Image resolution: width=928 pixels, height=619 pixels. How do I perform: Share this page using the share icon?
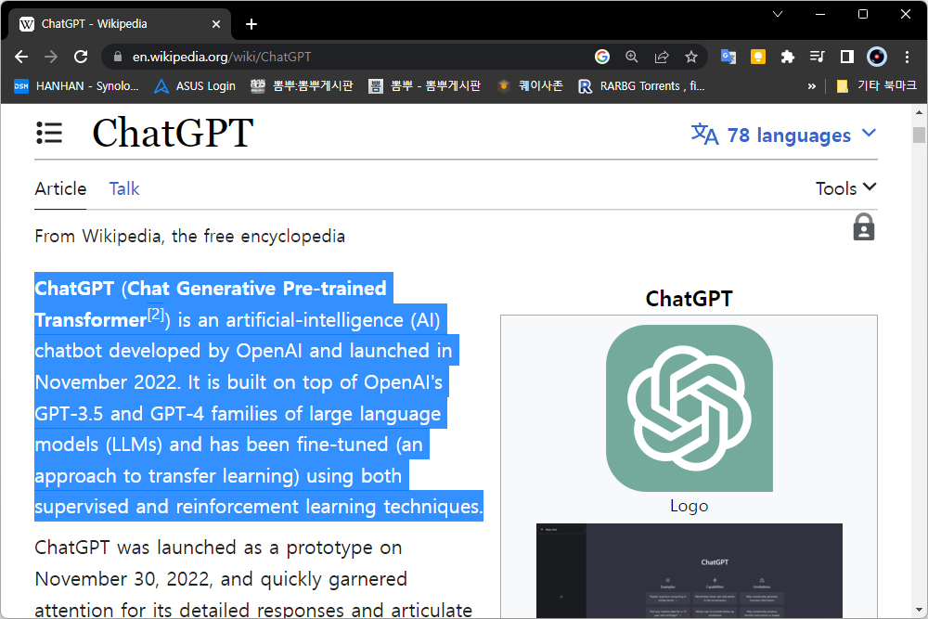coord(661,57)
